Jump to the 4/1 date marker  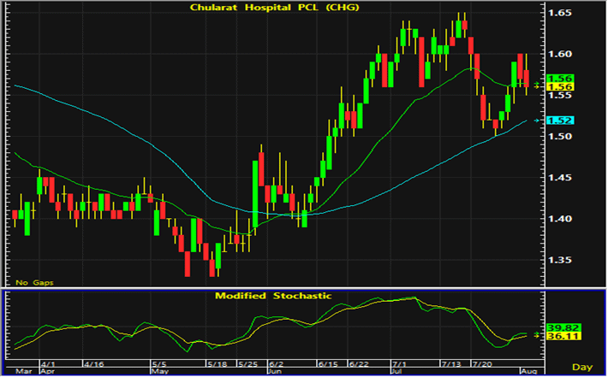[48, 364]
